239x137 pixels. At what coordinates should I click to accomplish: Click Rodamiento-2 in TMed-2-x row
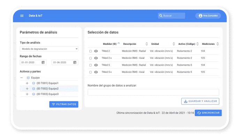coord(184,58)
